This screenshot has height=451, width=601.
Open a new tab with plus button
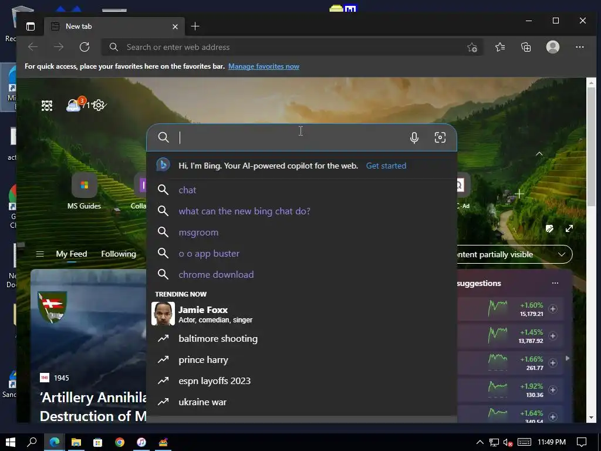click(195, 26)
